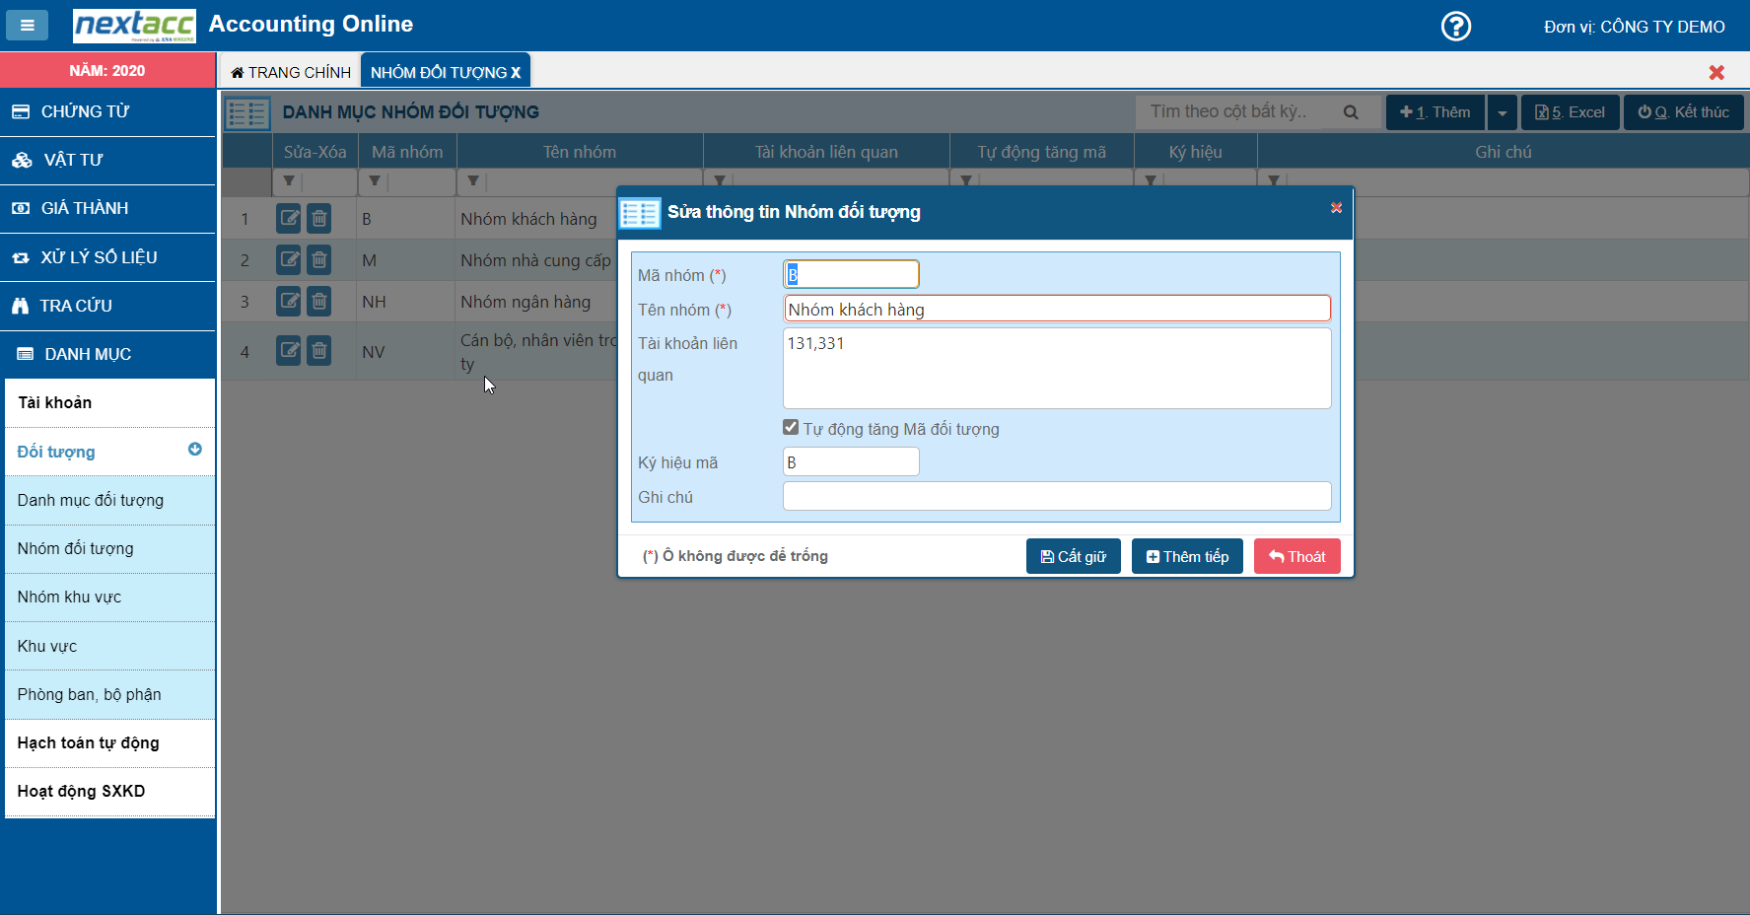
Task: Click the Thêm tiếp button
Action: click(1187, 556)
